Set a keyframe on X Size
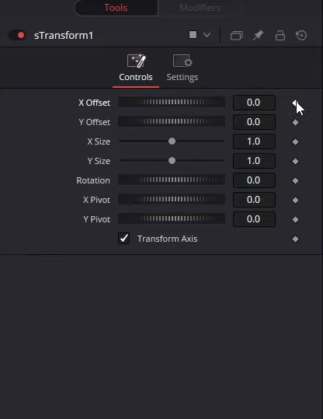 [x=295, y=142]
